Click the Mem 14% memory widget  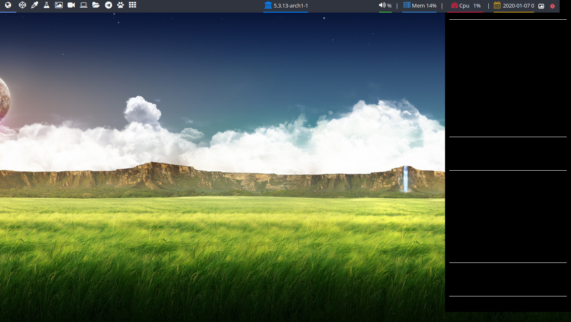tap(420, 5)
